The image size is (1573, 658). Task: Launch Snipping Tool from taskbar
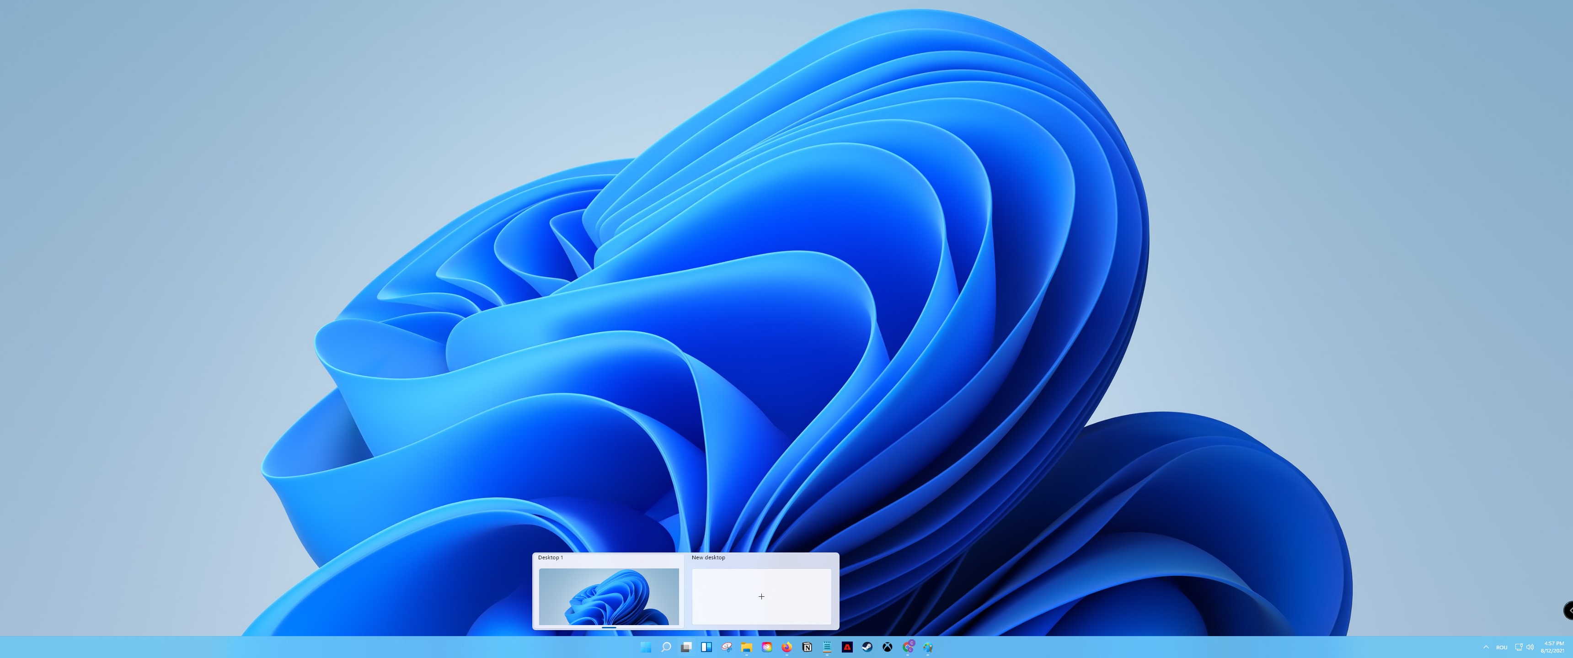[727, 647]
